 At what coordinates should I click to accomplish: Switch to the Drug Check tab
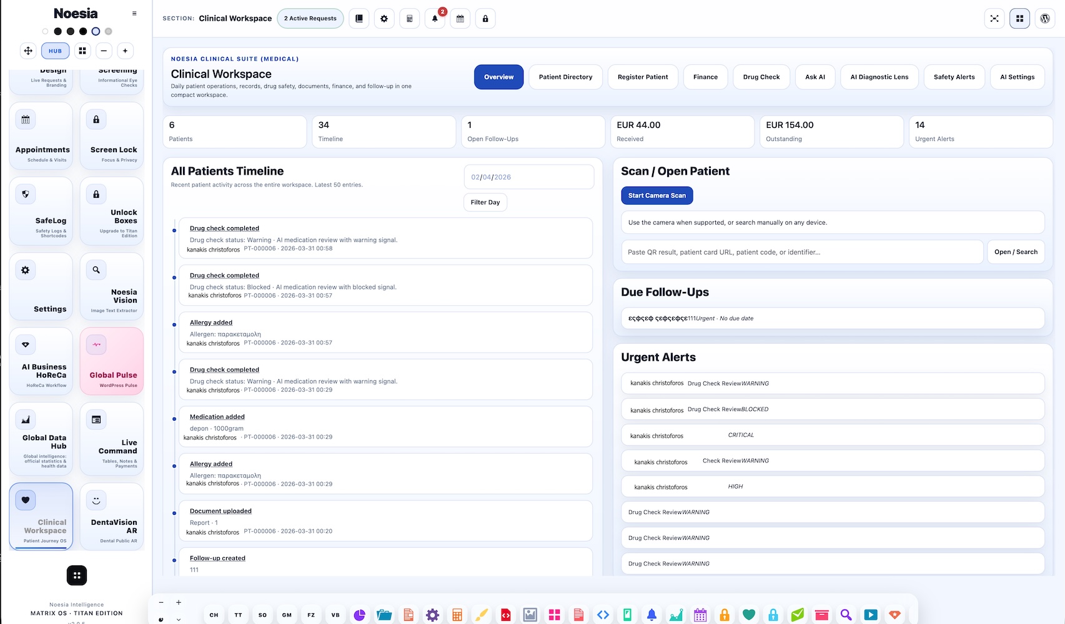[761, 77]
